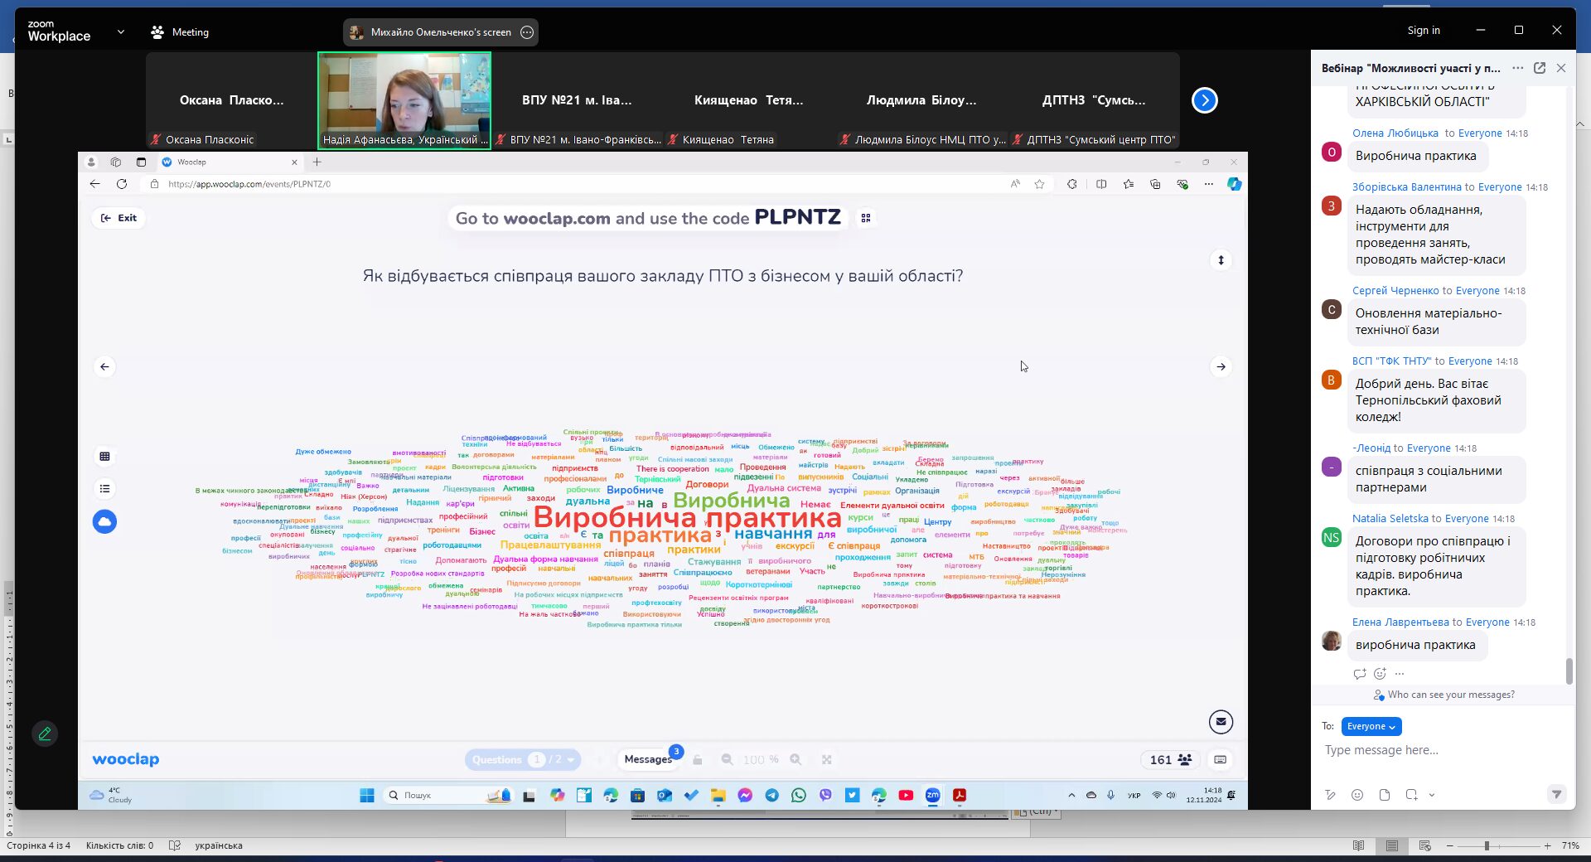Click the green annotate pencil button
Screen dimensions: 1591x862
tap(45, 734)
